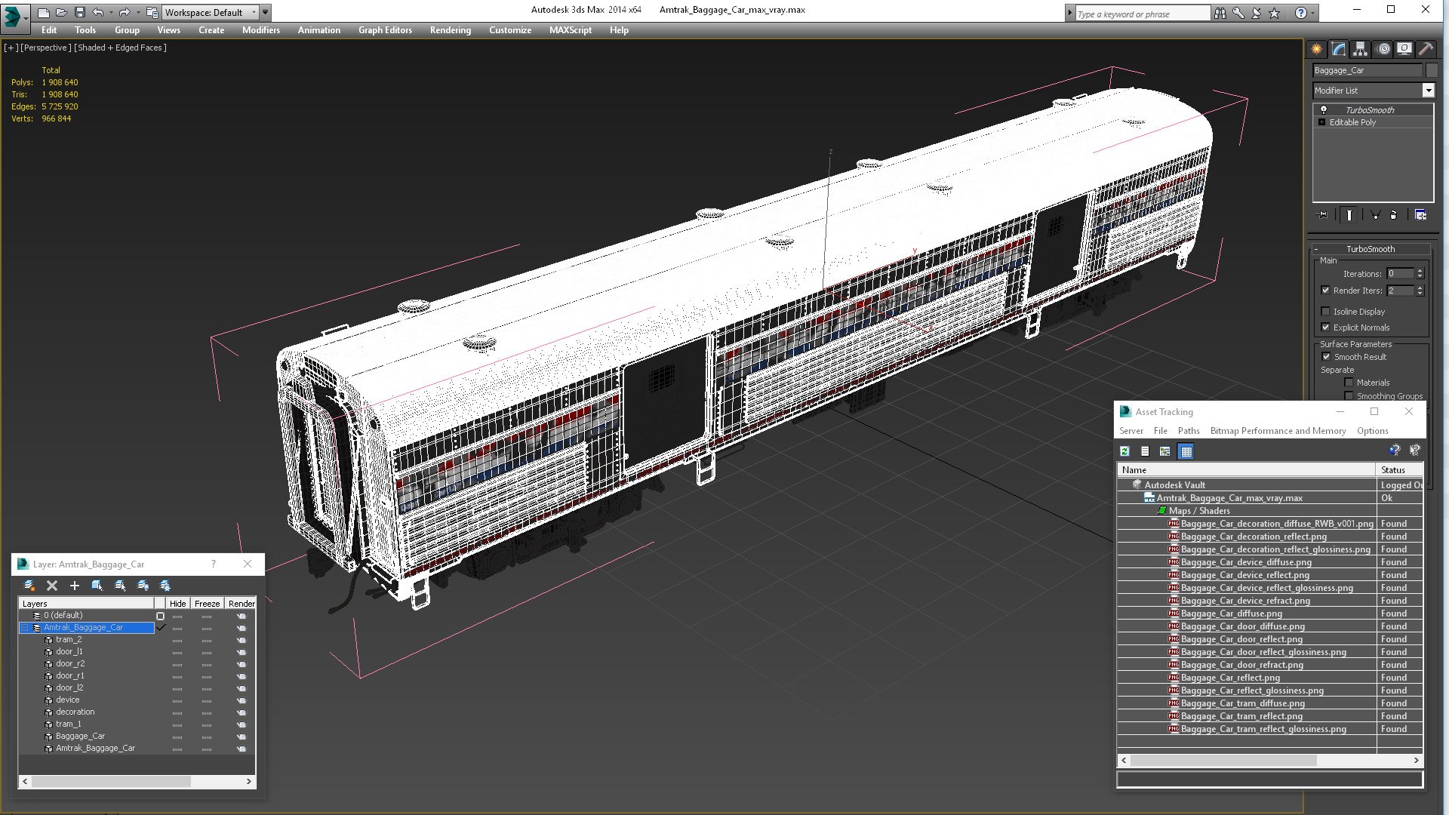The image size is (1449, 815).
Task: Open the Redo history dropdown arrow
Action: [x=138, y=13]
